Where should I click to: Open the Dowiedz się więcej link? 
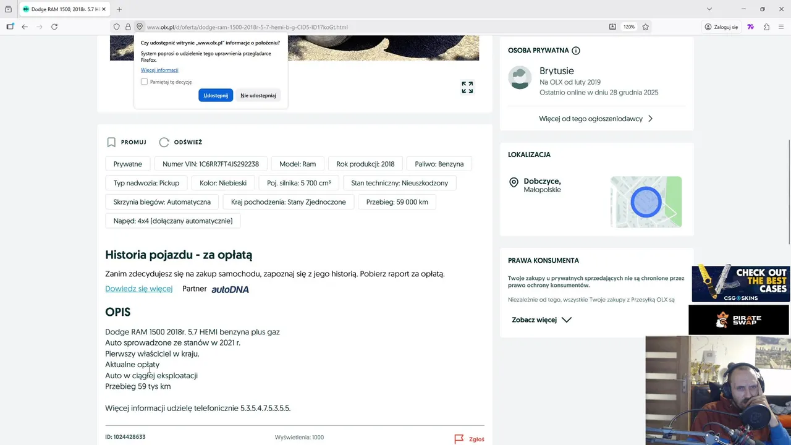click(139, 289)
